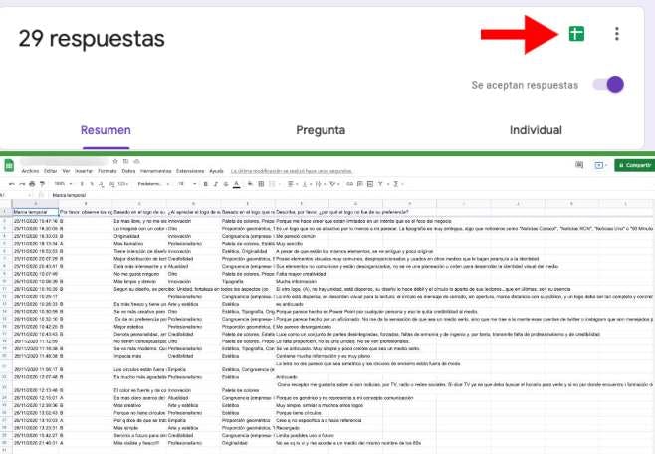This screenshot has width=655, height=454.
Task: Switch to the Resumen tab
Action: click(106, 130)
